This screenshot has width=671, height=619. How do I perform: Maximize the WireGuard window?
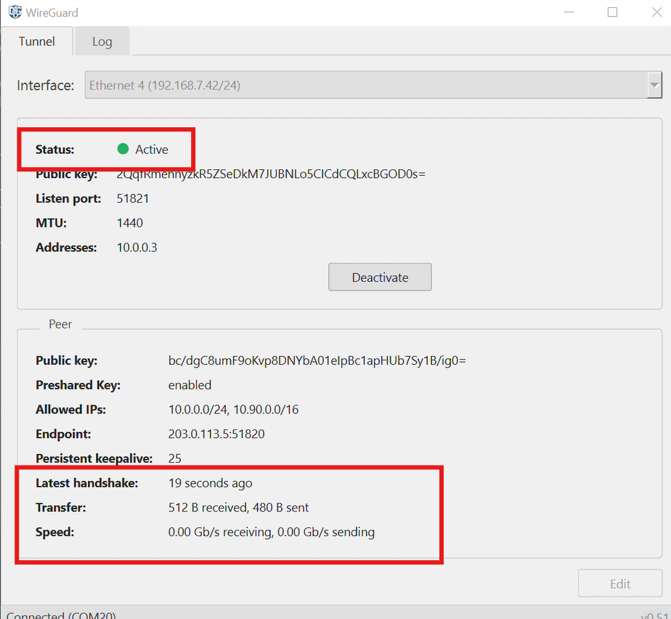pos(612,12)
